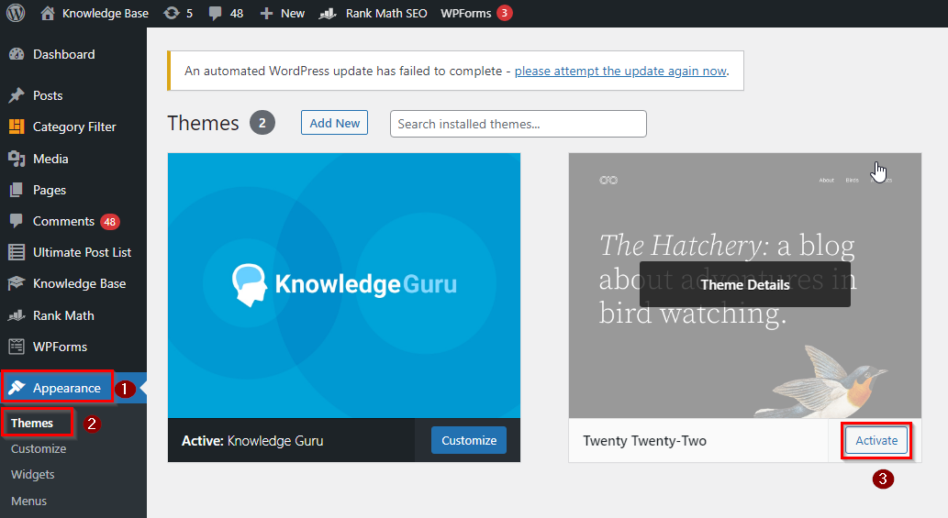948x518 pixels.
Task: Click the Knowledge Base graduation cap icon
Action: pyautogui.click(x=17, y=283)
